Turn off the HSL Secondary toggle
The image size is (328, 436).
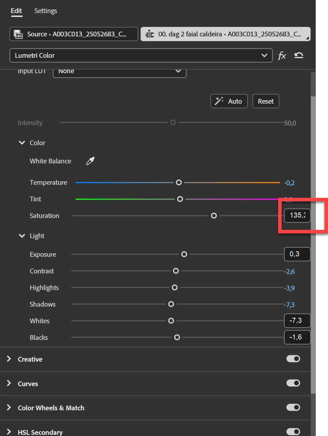click(x=293, y=432)
